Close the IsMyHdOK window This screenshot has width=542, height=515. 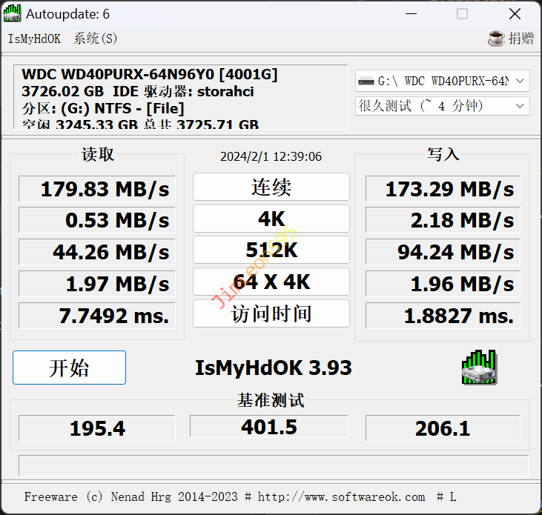pyautogui.click(x=515, y=14)
